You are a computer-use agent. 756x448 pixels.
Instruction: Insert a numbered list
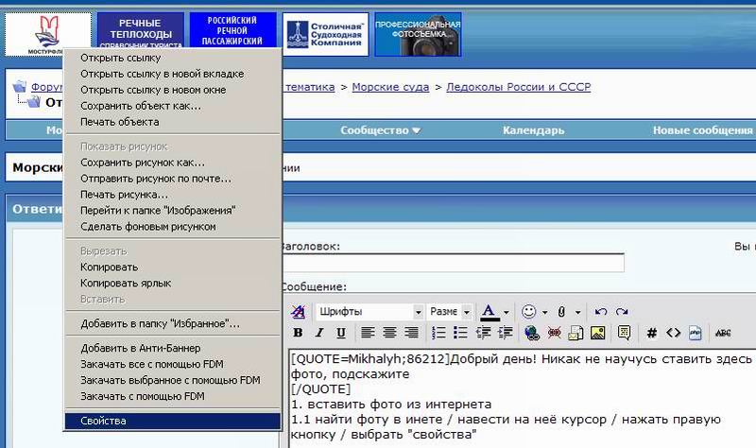(438, 333)
